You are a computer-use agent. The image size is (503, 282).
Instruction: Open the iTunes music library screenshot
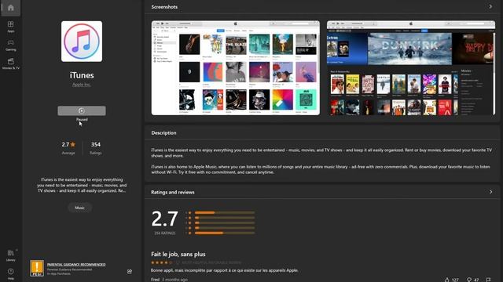(236, 68)
